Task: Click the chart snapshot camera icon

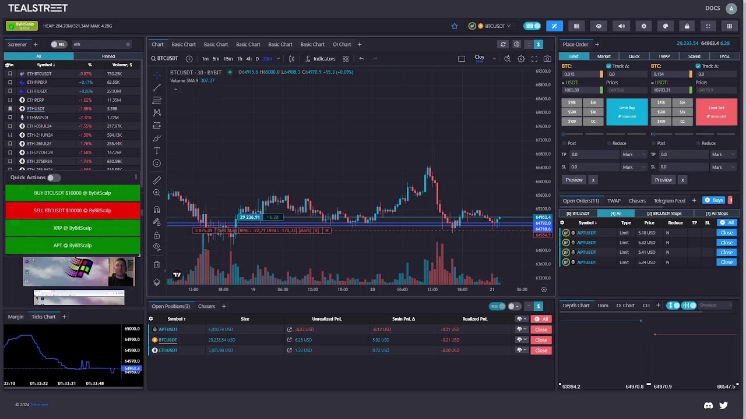Action: (547, 59)
